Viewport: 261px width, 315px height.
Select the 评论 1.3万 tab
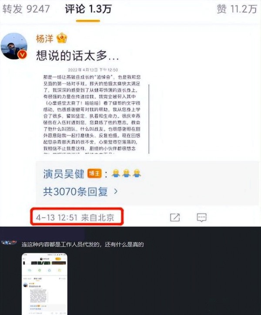click(x=88, y=9)
